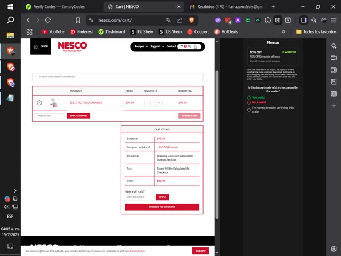Viewport: 341px width, 256px height.
Task: Open the Contact menu item
Action: (x=171, y=46)
